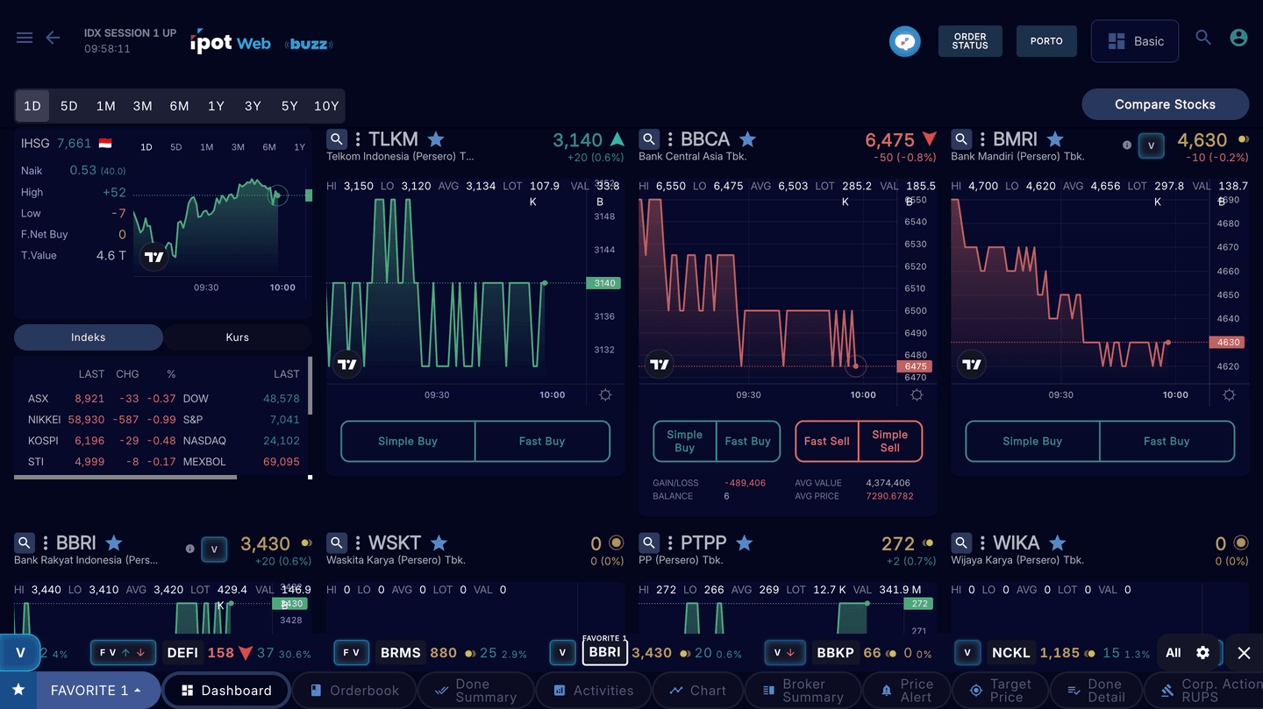The width and height of the screenshot is (1263, 709).
Task: Open the WIKA three-dot options menu
Action: coord(982,543)
